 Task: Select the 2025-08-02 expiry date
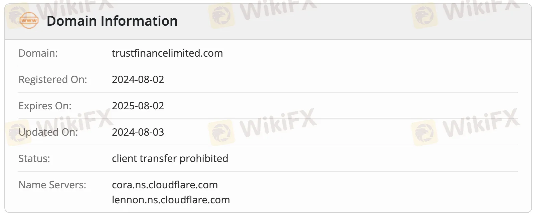[138, 106]
